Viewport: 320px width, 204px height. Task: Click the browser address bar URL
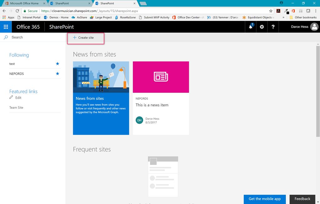coord(90,11)
